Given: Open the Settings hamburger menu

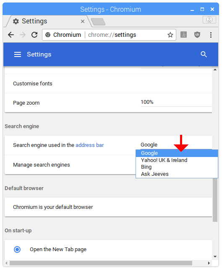Looking at the screenshot, I should [18, 54].
